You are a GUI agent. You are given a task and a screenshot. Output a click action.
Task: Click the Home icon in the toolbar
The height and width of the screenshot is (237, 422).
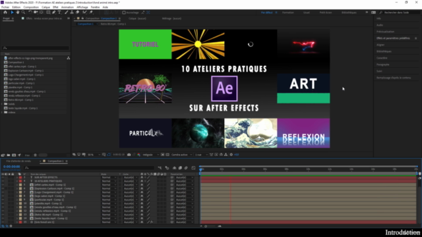coord(5,13)
